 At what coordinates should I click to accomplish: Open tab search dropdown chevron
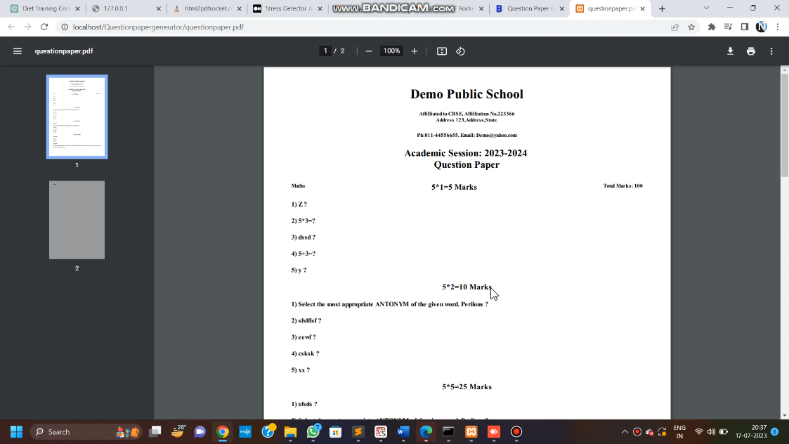pos(707,8)
